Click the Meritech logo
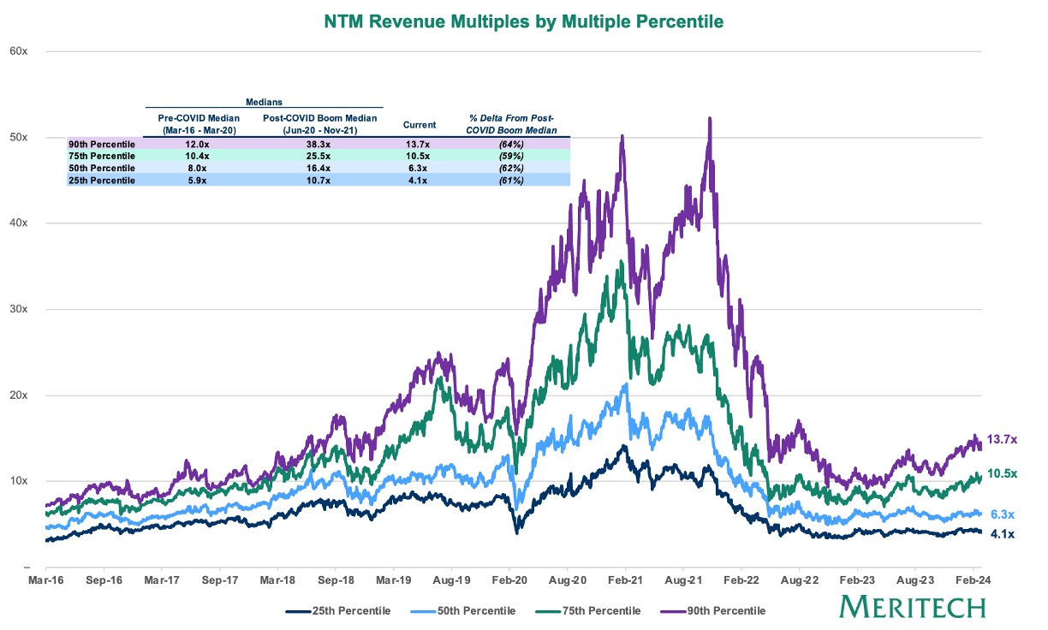The width and height of the screenshot is (1048, 630). [x=912, y=607]
